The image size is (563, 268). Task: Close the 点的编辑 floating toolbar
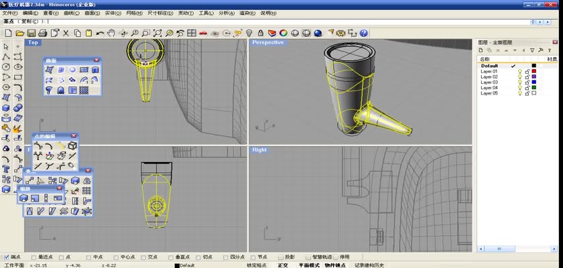pyautogui.click(x=74, y=136)
